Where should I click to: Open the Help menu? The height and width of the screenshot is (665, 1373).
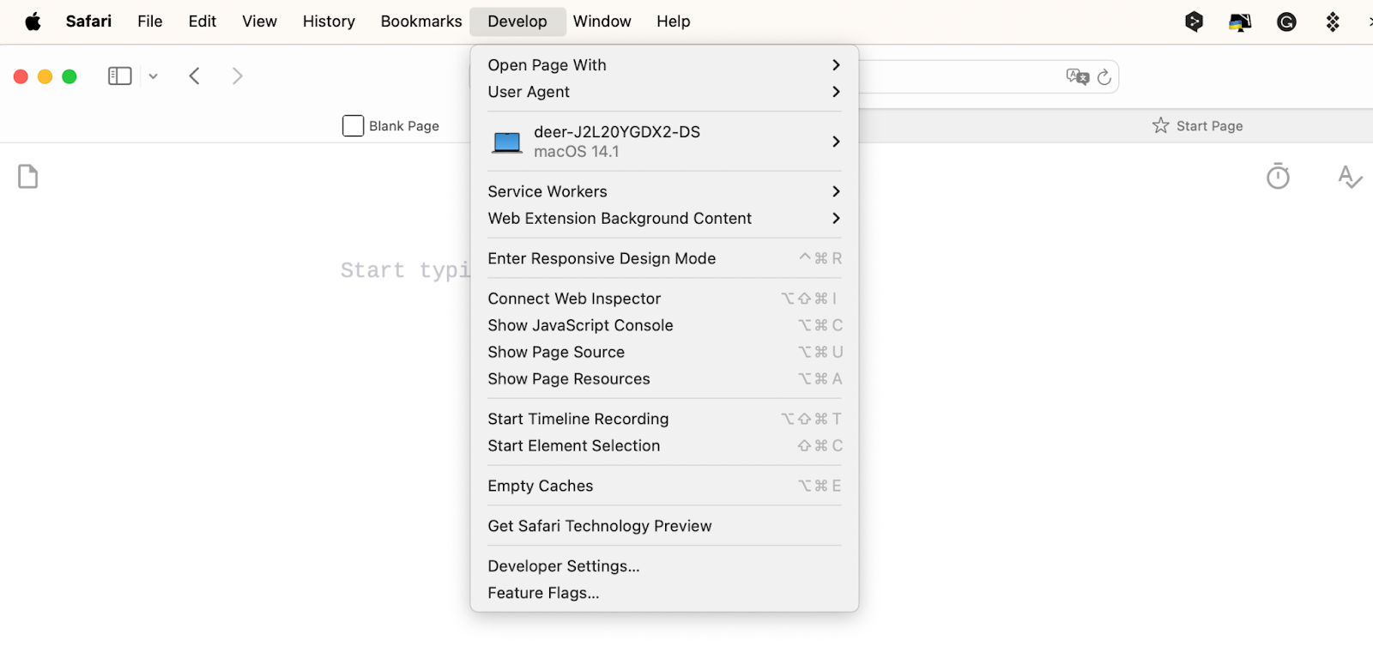674,21
